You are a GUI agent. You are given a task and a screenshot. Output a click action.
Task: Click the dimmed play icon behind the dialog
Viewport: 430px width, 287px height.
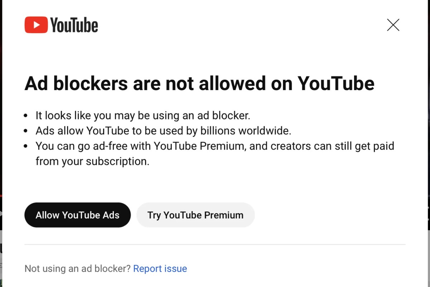click(1, 214)
